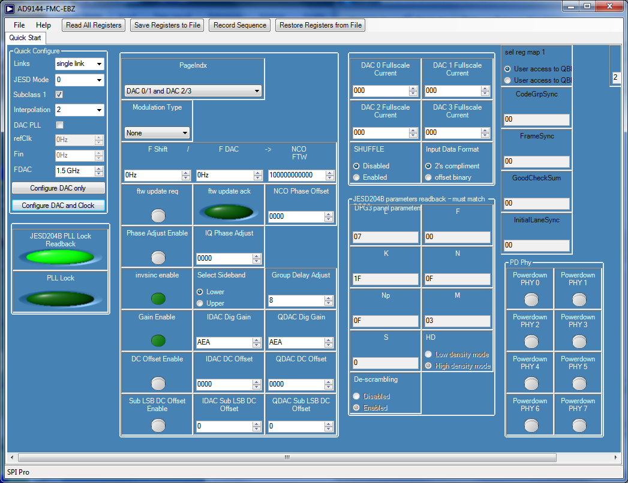Choose offset binary input data format

click(428, 177)
